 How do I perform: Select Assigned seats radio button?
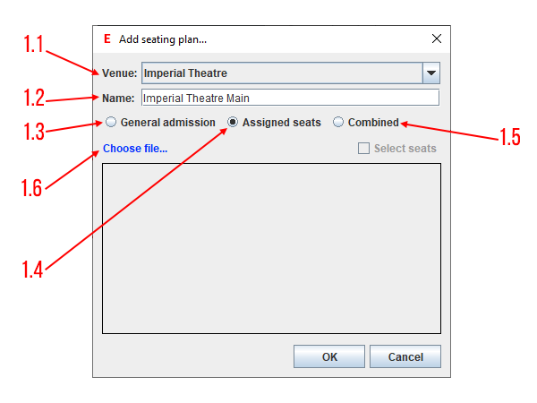(x=233, y=122)
